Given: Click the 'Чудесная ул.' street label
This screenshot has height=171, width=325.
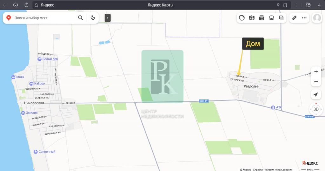Looking at the screenshot, I should pos(57,126).
